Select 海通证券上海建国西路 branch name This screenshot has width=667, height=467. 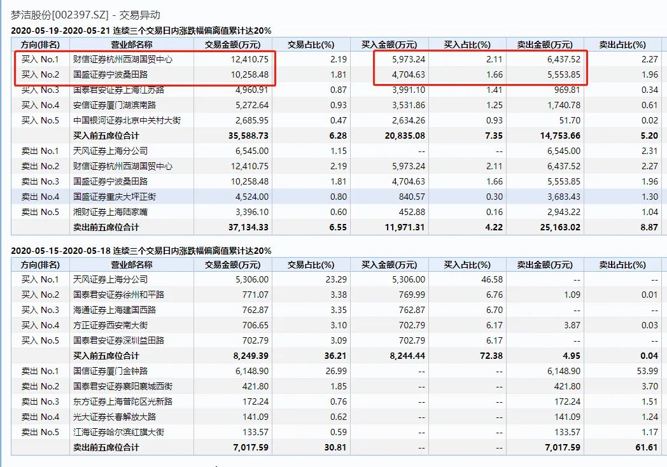115,310
